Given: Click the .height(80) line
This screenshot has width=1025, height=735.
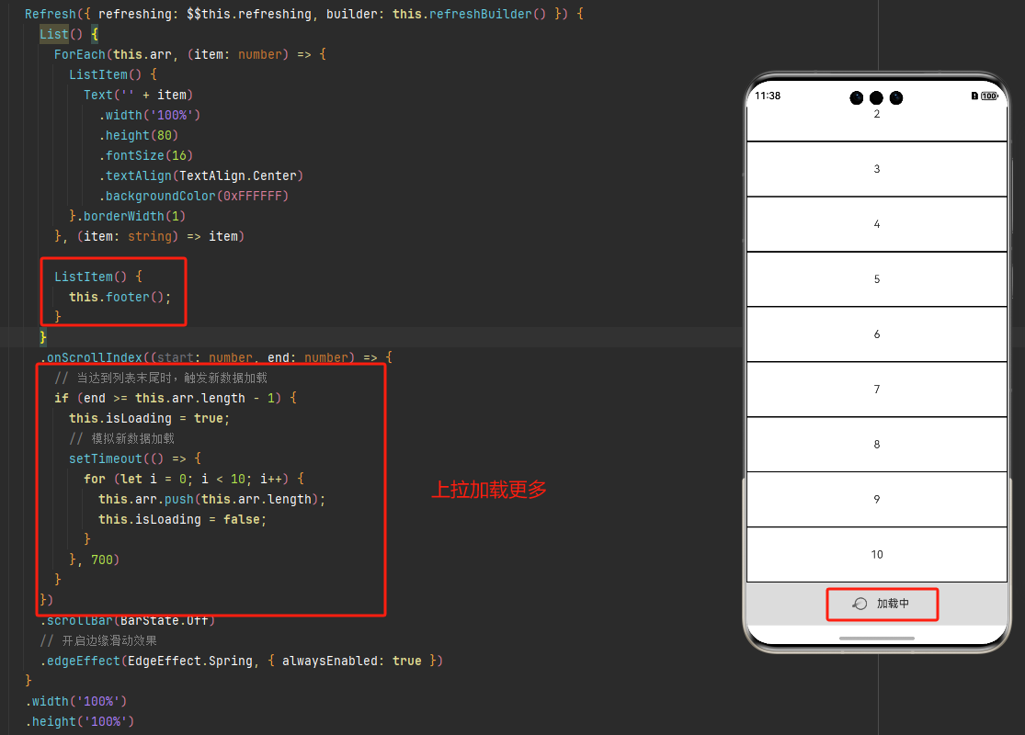Looking at the screenshot, I should click(x=139, y=135).
